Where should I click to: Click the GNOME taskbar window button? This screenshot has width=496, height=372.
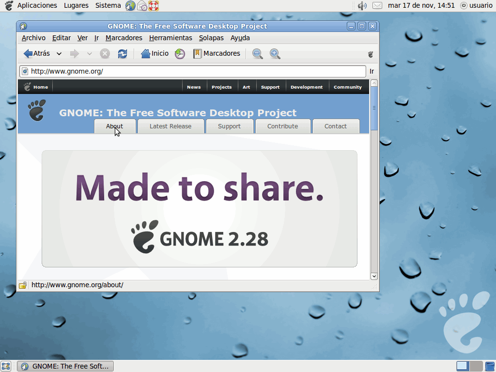tap(65, 366)
